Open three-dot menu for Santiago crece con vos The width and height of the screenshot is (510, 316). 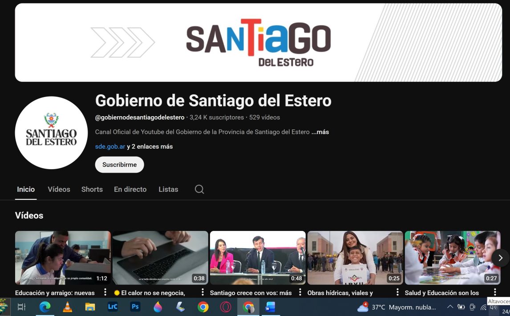[300, 292]
